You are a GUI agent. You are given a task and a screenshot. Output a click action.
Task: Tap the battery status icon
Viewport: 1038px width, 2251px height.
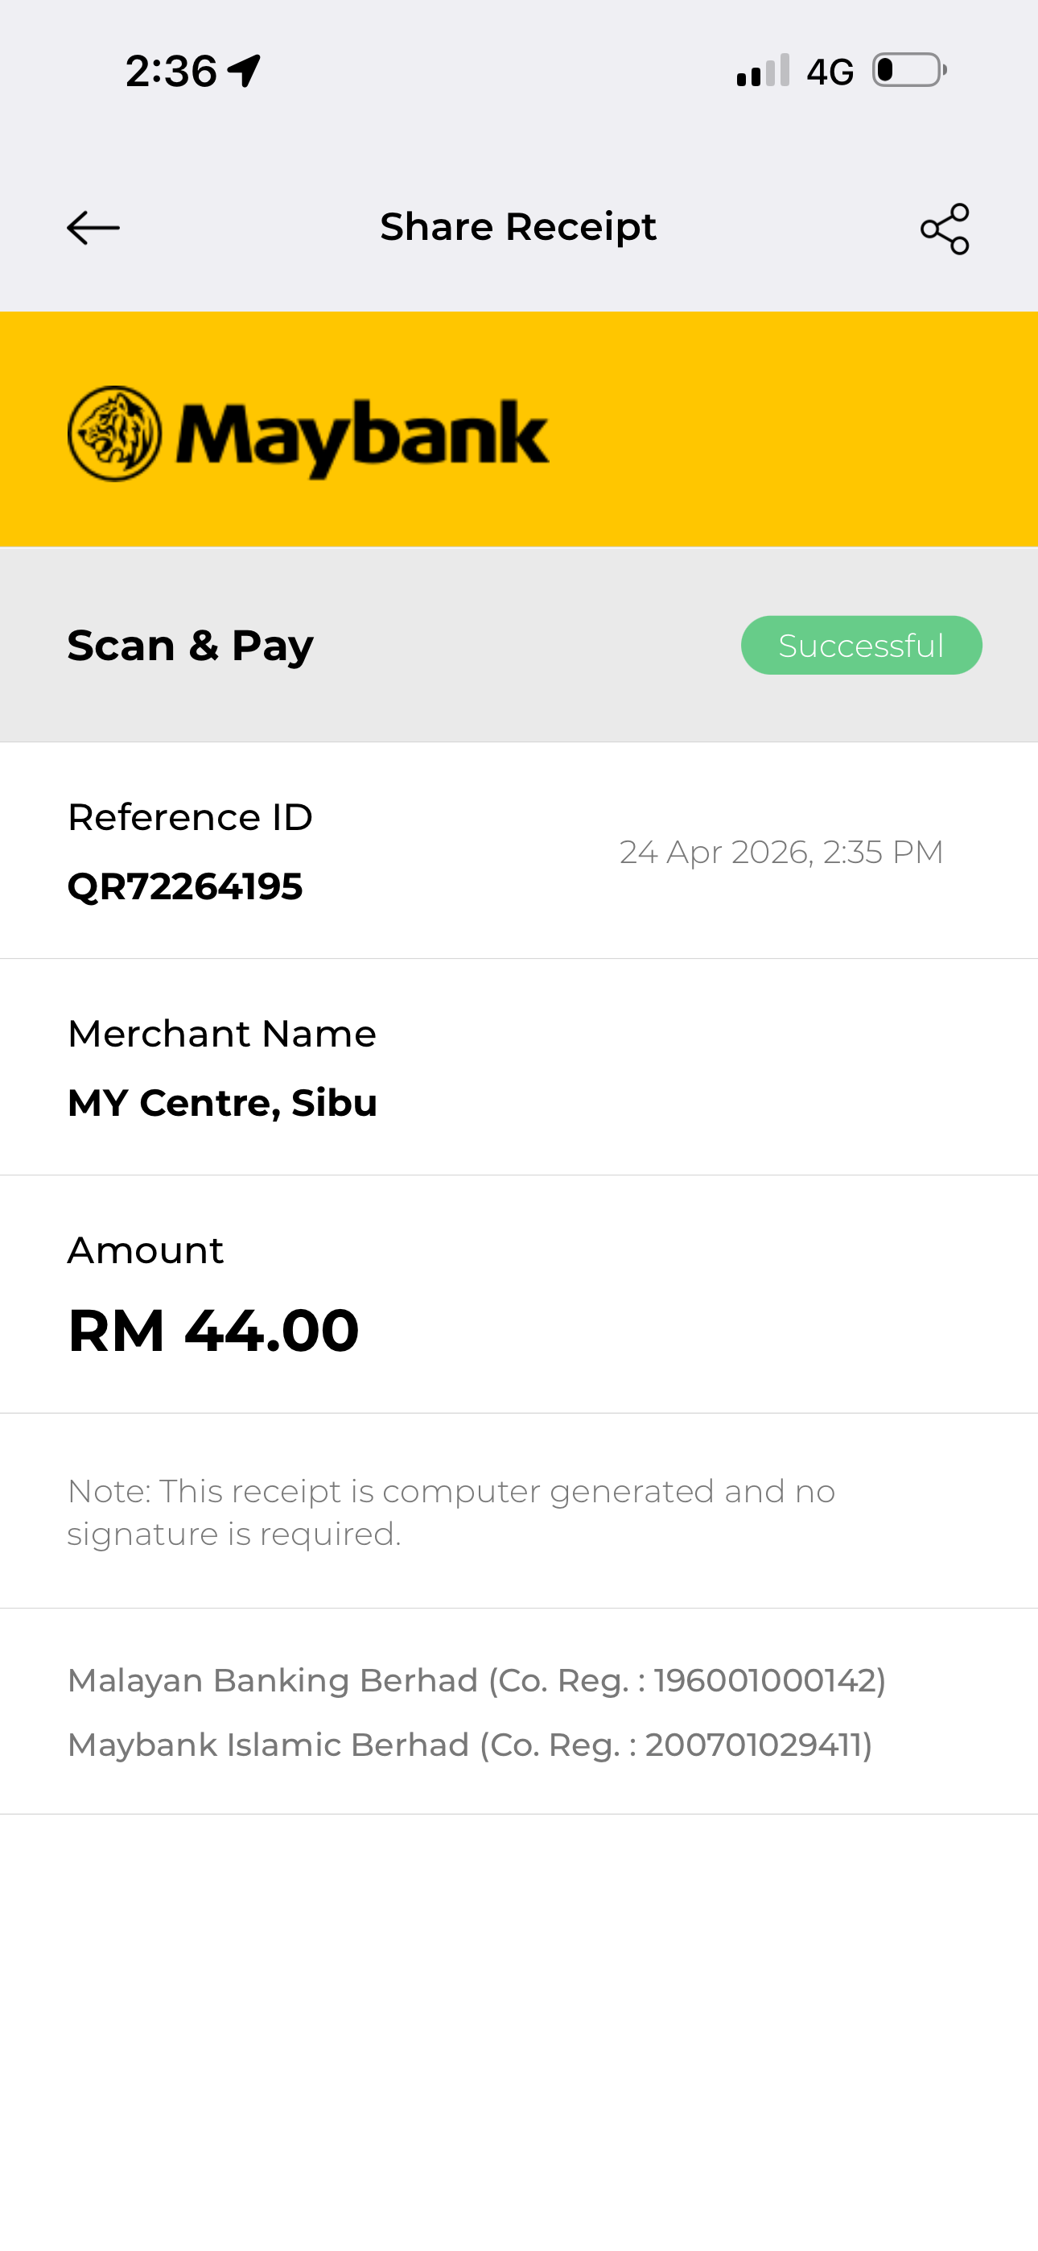(x=908, y=70)
